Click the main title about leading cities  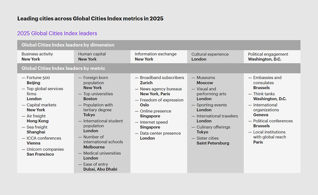pyautogui.click(x=90, y=19)
